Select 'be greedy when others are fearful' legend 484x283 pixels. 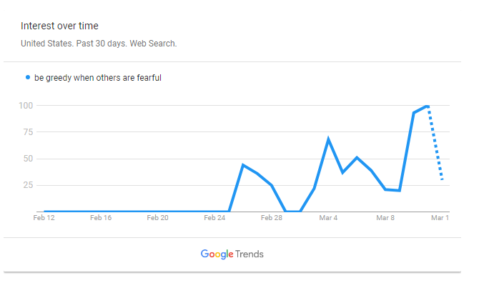pyautogui.click(x=97, y=78)
